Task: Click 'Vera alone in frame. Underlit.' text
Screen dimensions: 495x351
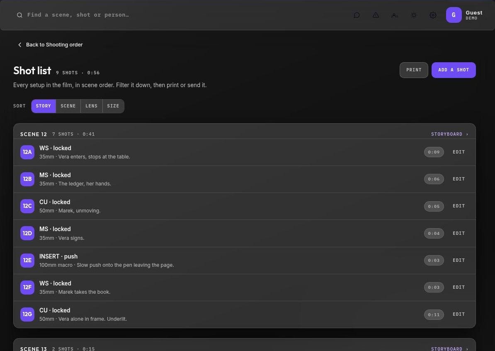Action: [x=92, y=319]
